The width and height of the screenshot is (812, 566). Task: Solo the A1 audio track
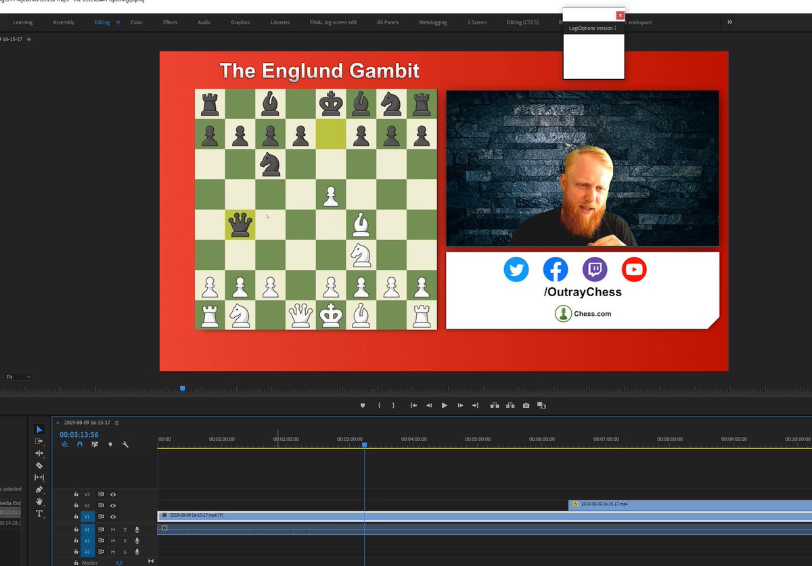125,529
